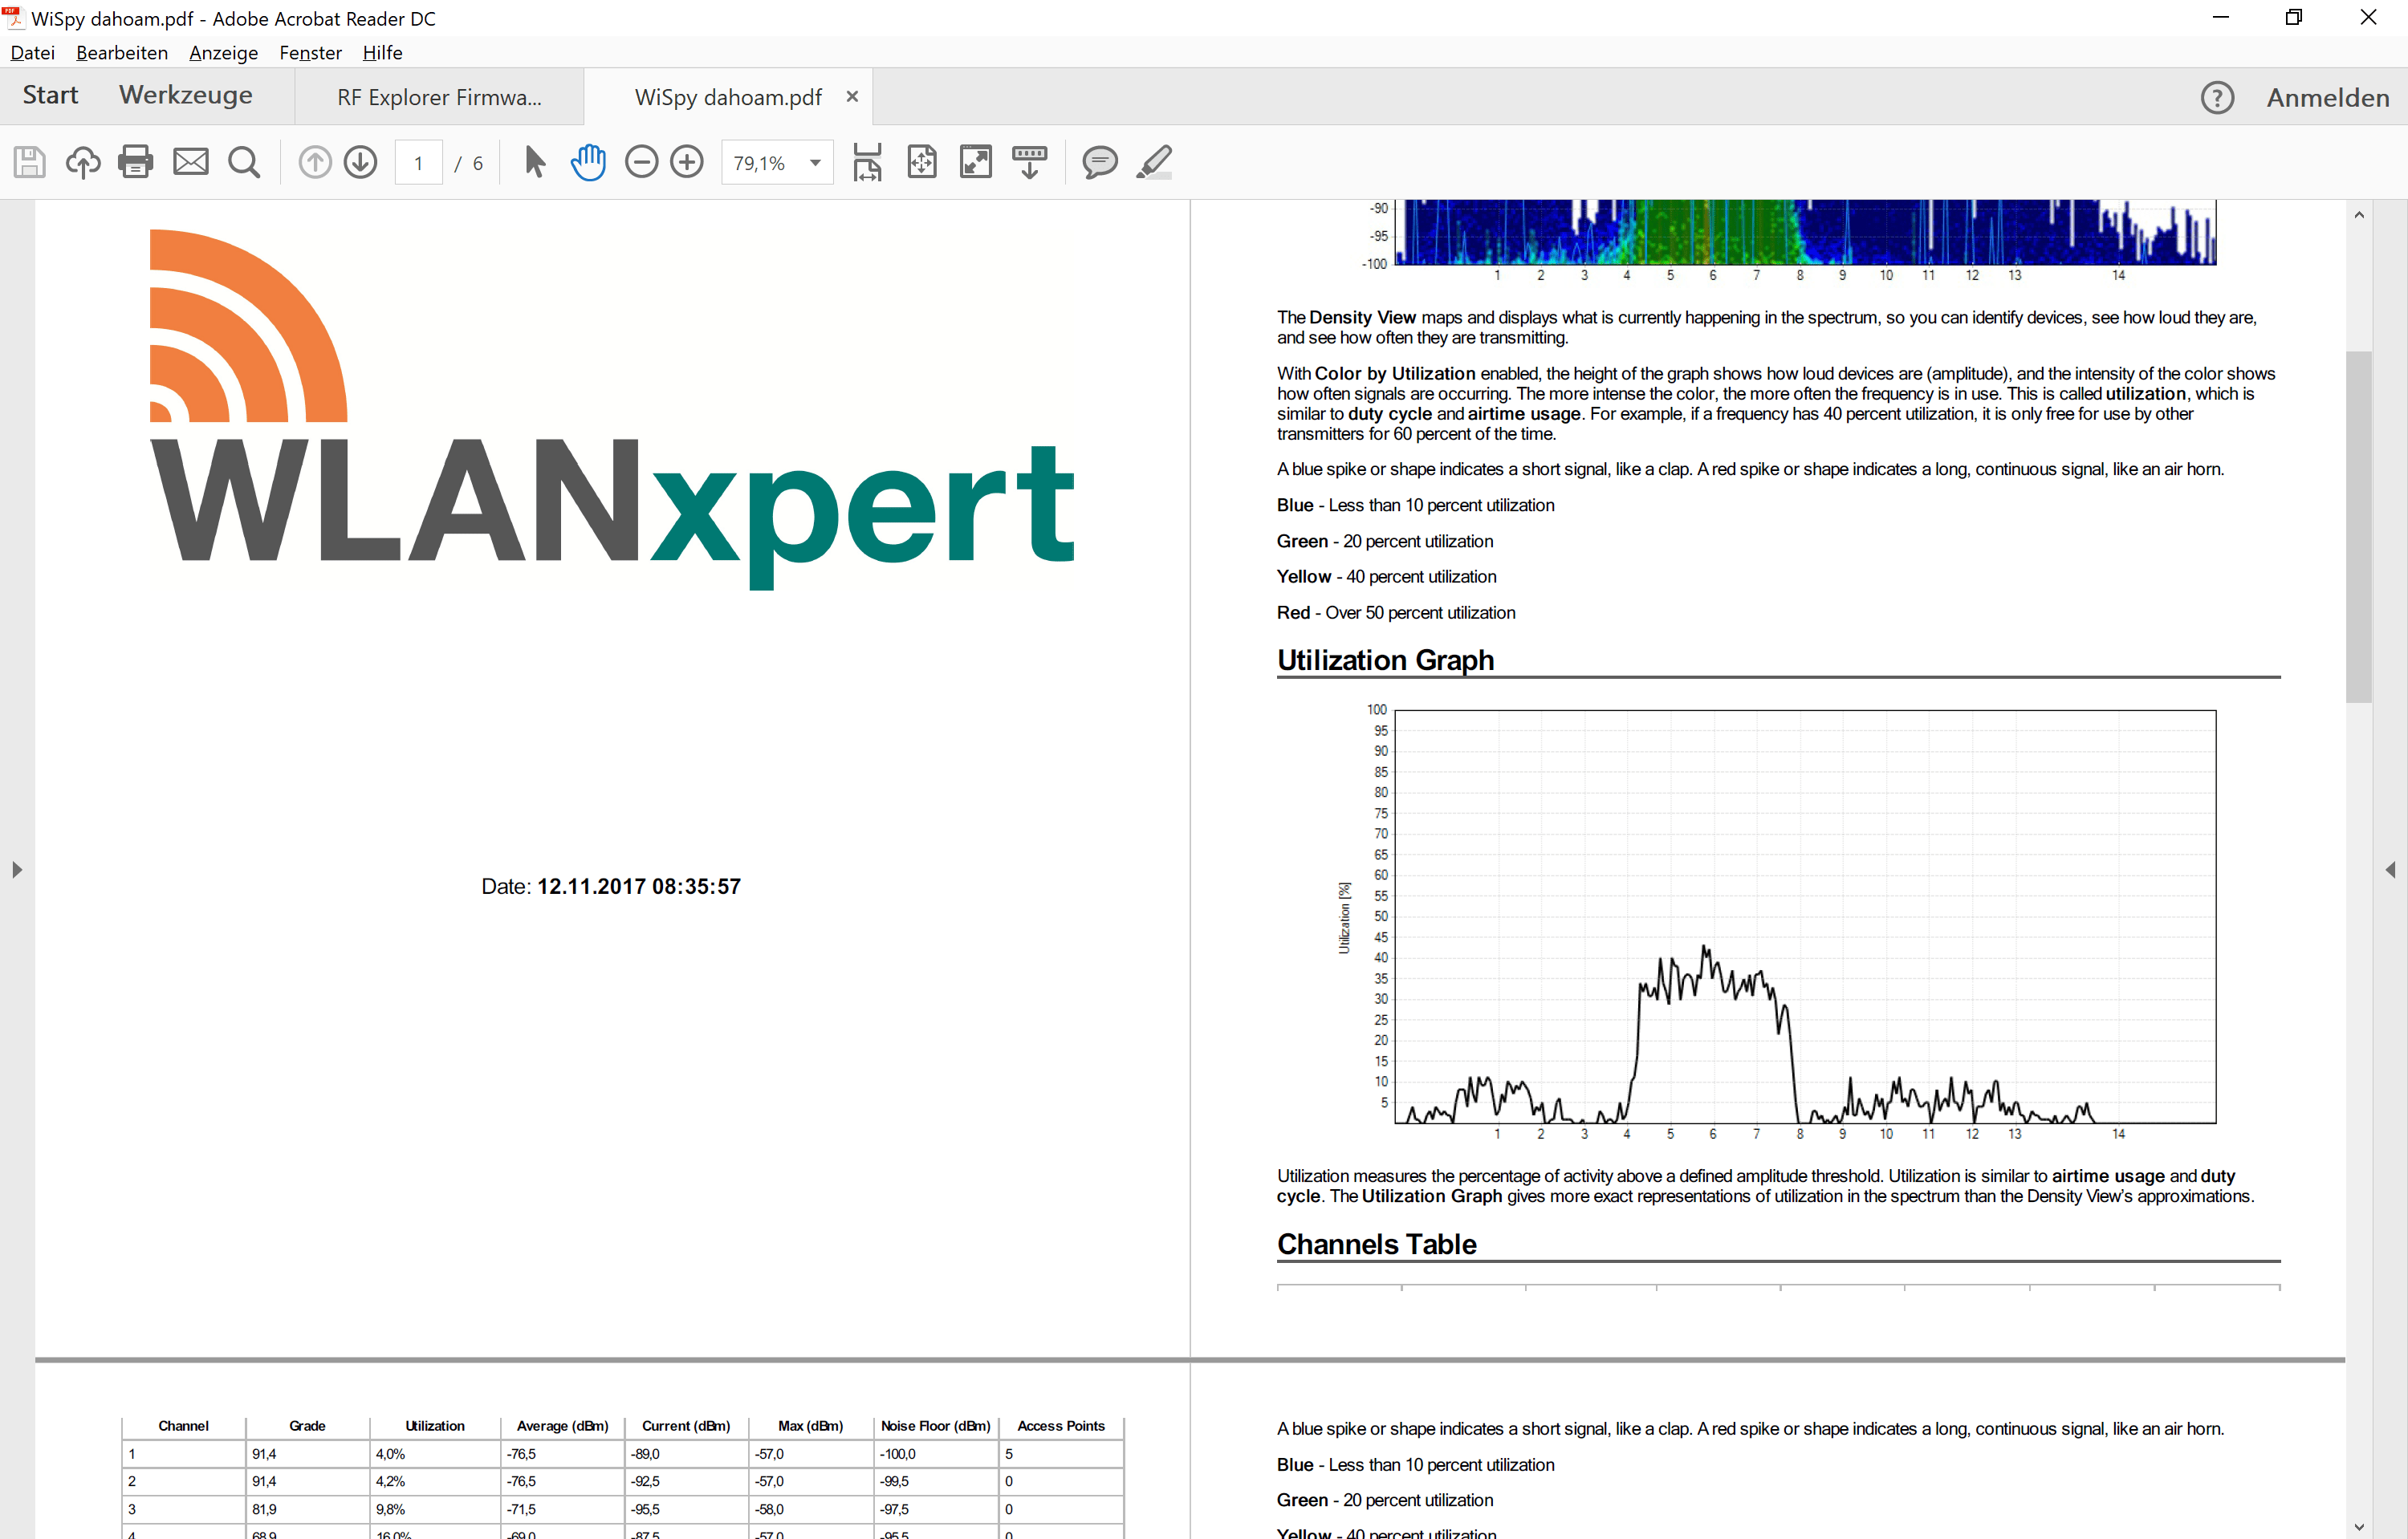Click the fit width scrolling icon
The image size is (2408, 1539).
pyautogui.click(x=867, y=162)
